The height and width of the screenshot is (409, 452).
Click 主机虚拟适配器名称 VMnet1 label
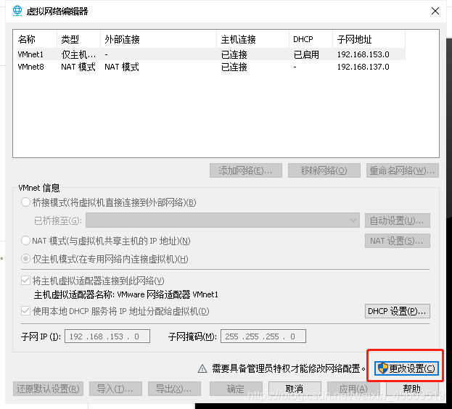(x=126, y=294)
